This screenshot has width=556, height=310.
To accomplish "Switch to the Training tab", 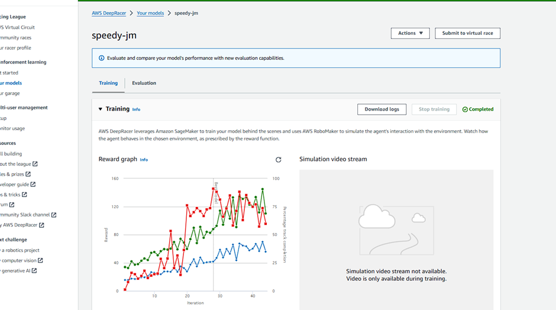I will tap(108, 83).
